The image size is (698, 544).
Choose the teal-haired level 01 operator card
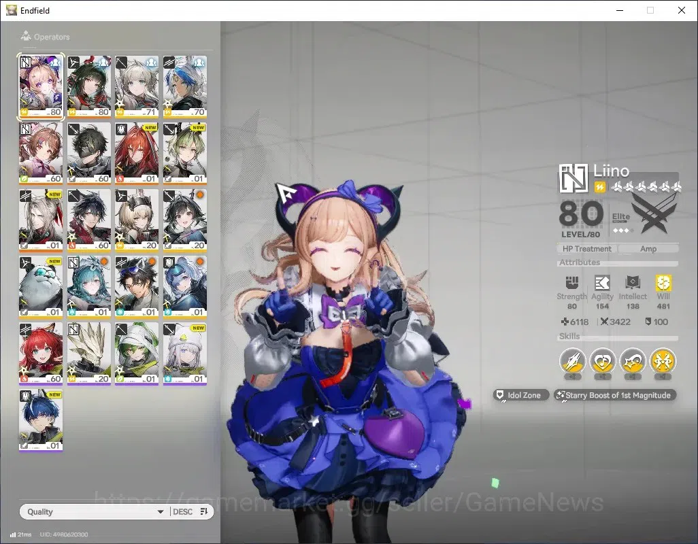click(89, 287)
